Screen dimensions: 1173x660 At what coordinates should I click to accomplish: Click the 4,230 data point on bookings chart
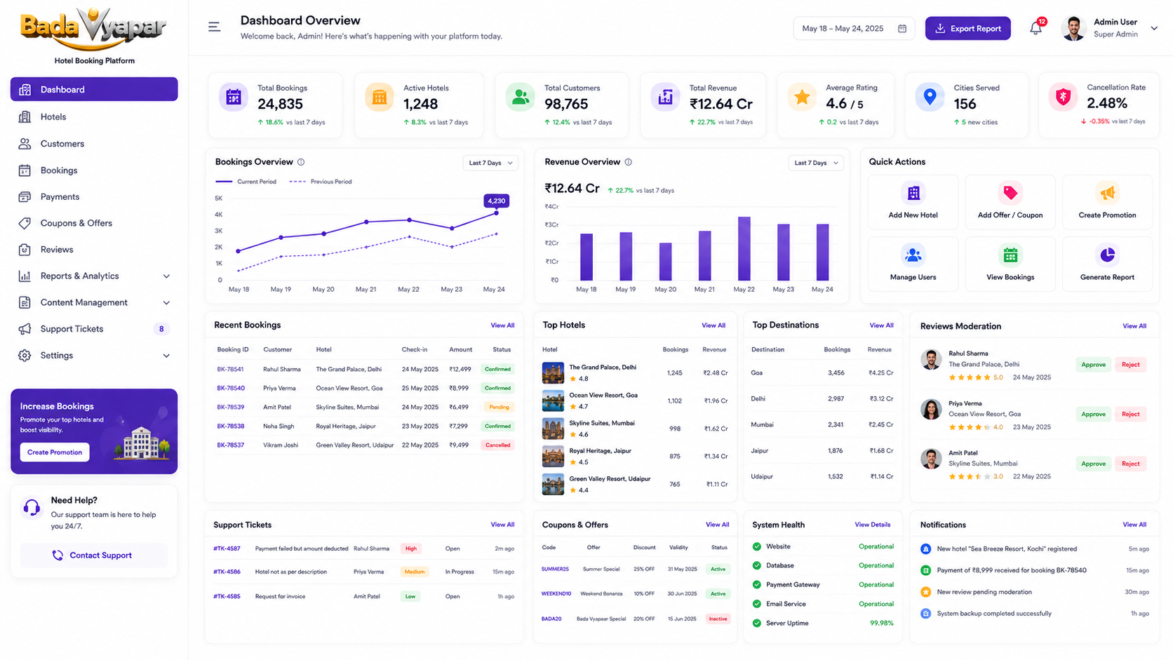tap(497, 212)
